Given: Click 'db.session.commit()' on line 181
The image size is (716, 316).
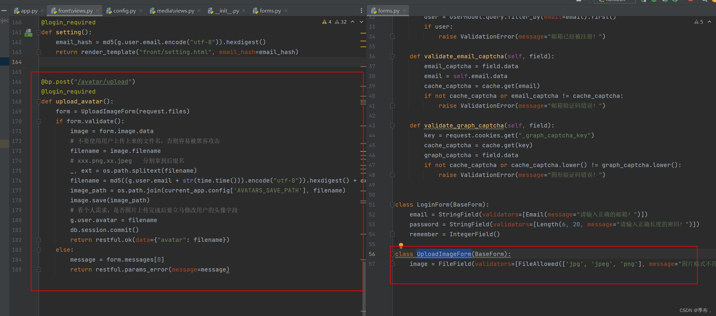Looking at the screenshot, I should (105, 230).
